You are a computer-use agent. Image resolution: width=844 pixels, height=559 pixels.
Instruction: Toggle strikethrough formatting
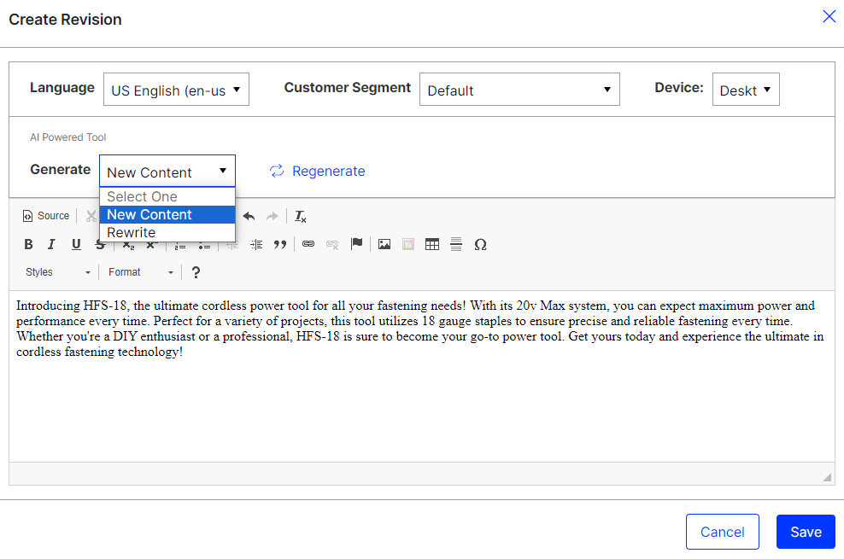[99, 245]
